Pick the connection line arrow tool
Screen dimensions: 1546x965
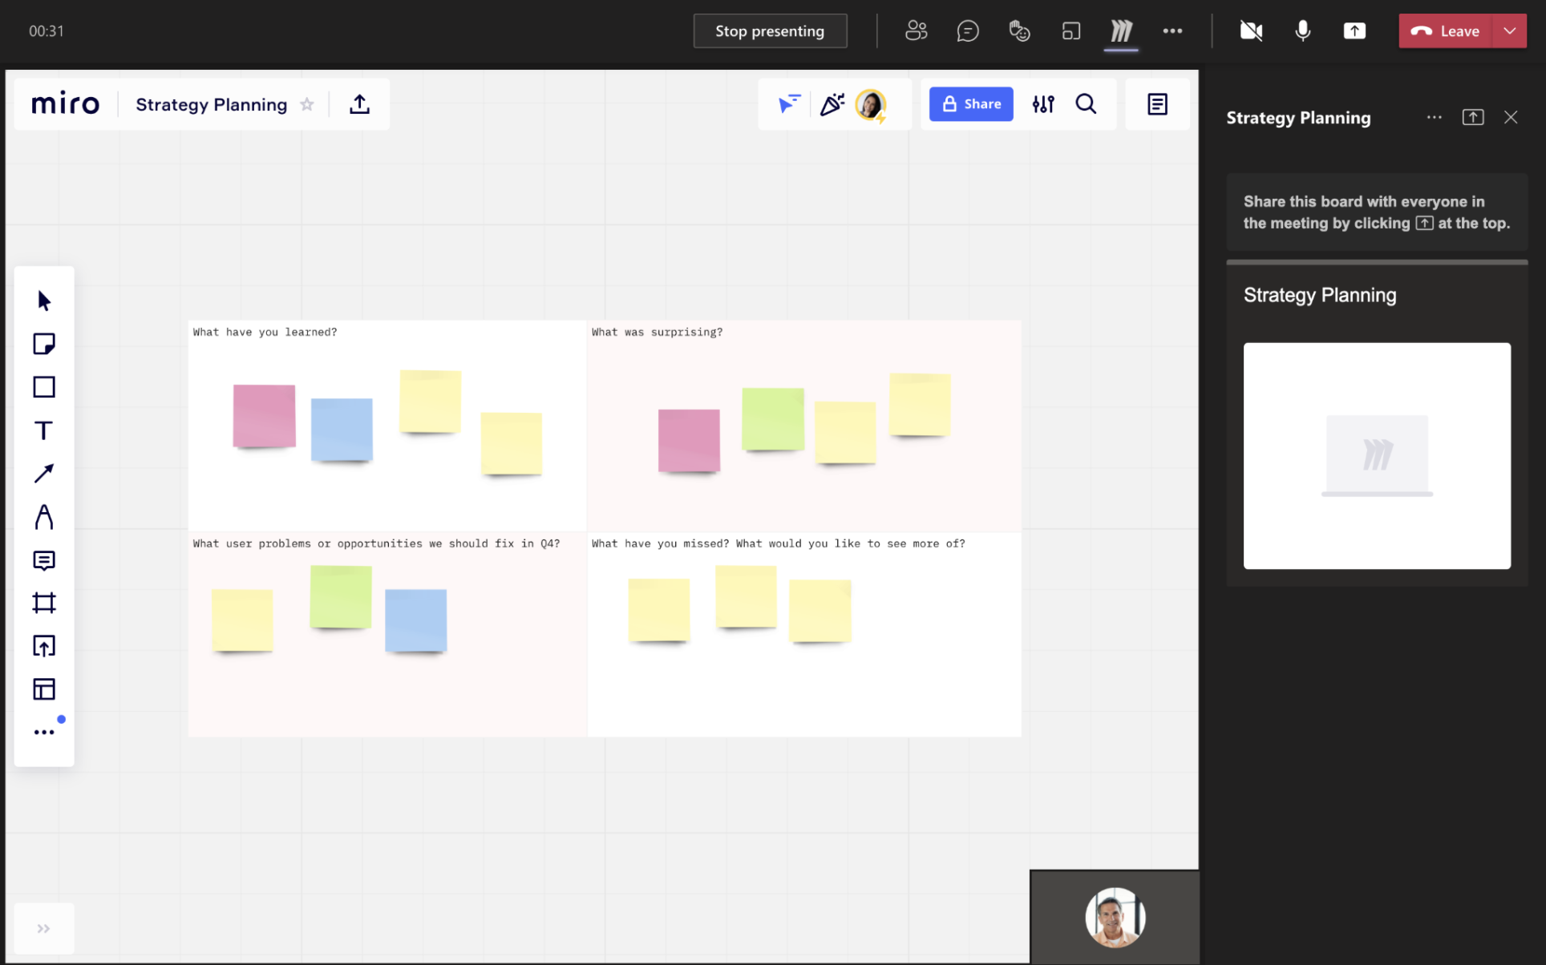click(44, 474)
